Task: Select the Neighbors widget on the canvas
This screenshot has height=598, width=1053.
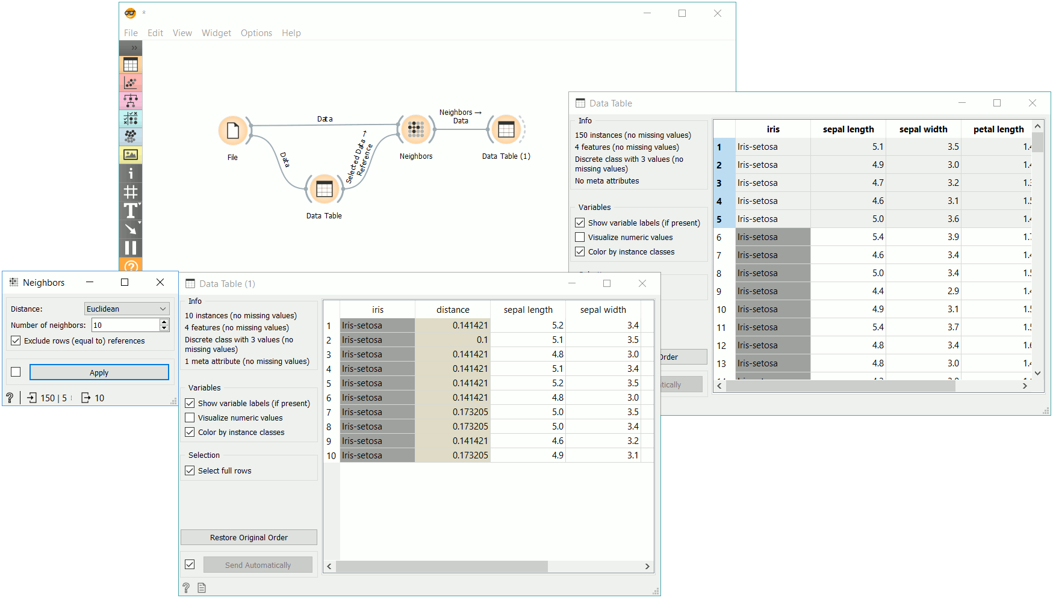Action: tap(415, 128)
